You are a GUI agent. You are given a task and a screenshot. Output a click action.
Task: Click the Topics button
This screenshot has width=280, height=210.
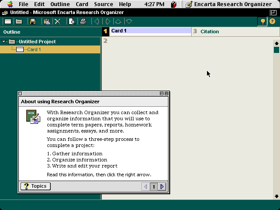click(35, 186)
